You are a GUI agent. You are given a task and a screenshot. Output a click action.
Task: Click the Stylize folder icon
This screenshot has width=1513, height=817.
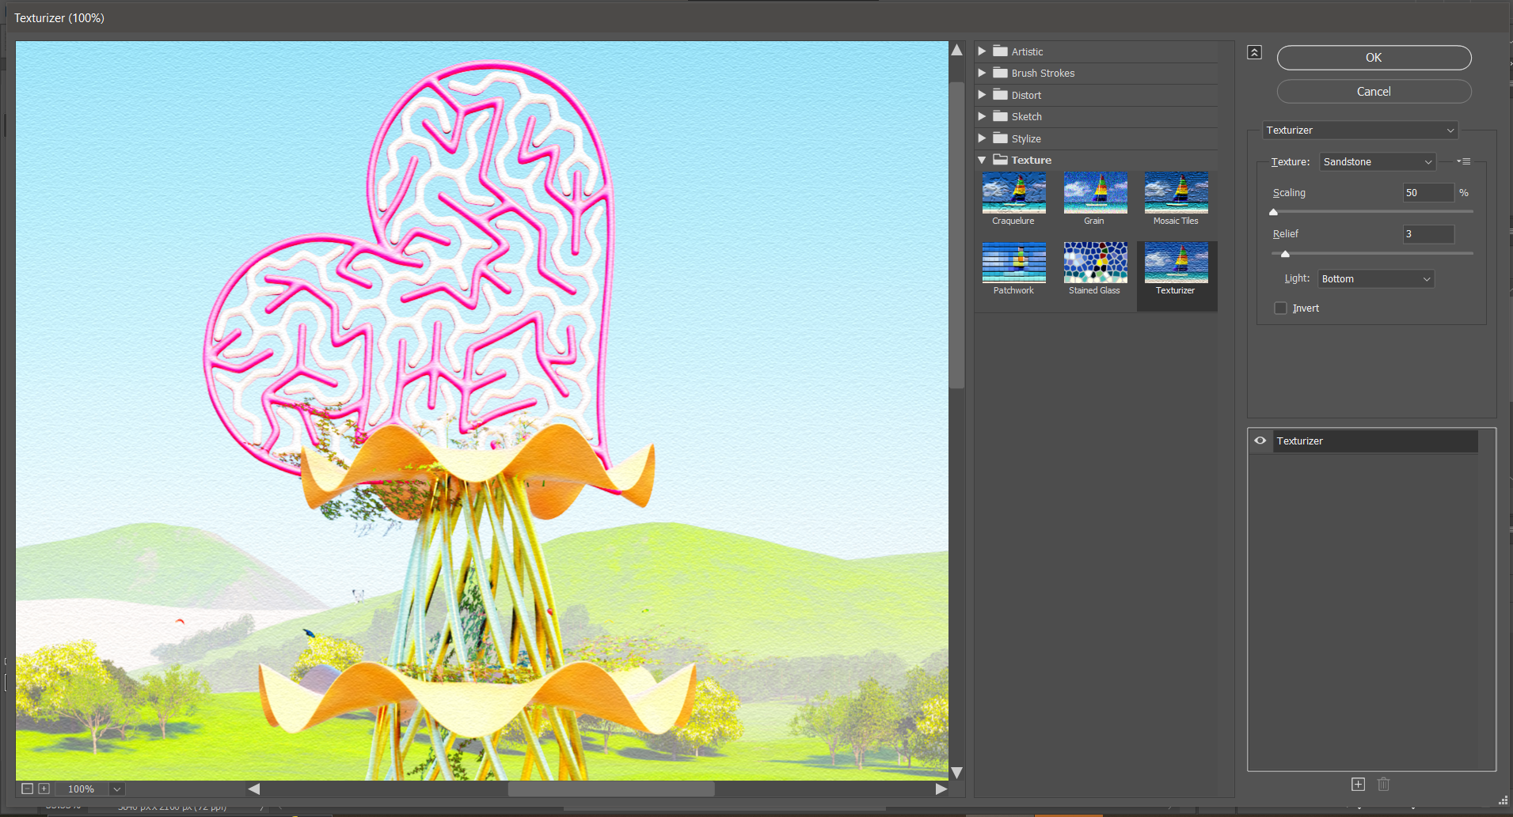[1000, 138]
